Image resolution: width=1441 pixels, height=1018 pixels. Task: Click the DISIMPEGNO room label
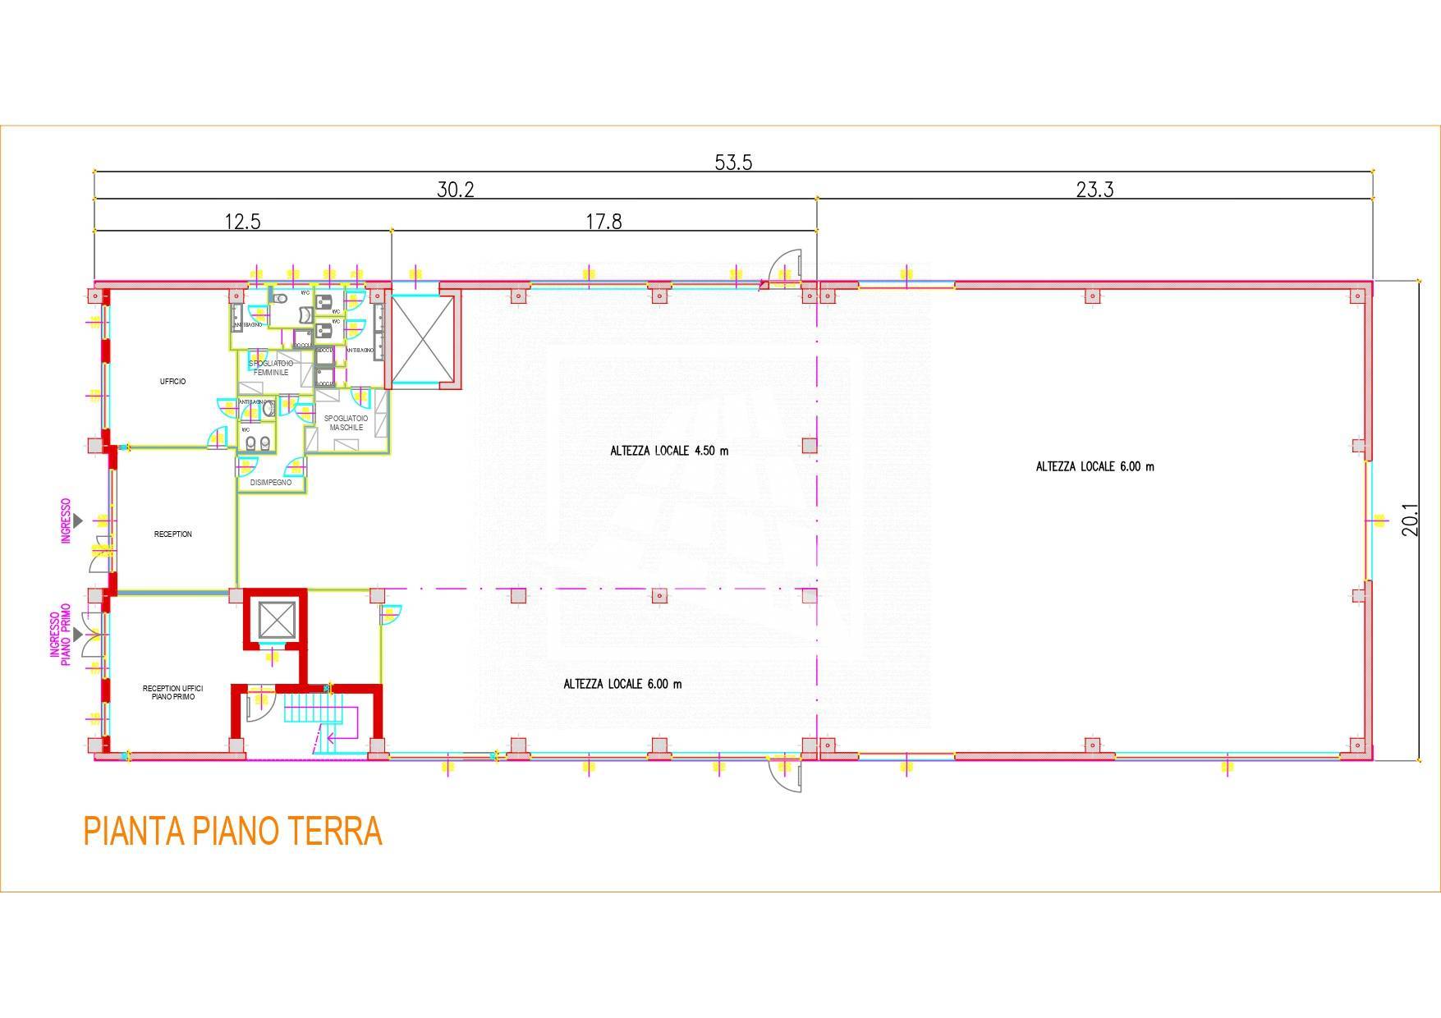click(x=271, y=483)
